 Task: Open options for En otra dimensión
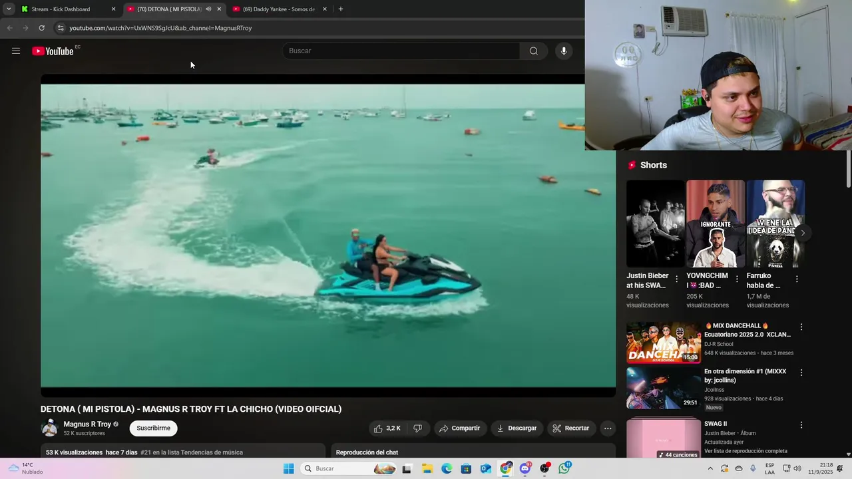pos(801,373)
